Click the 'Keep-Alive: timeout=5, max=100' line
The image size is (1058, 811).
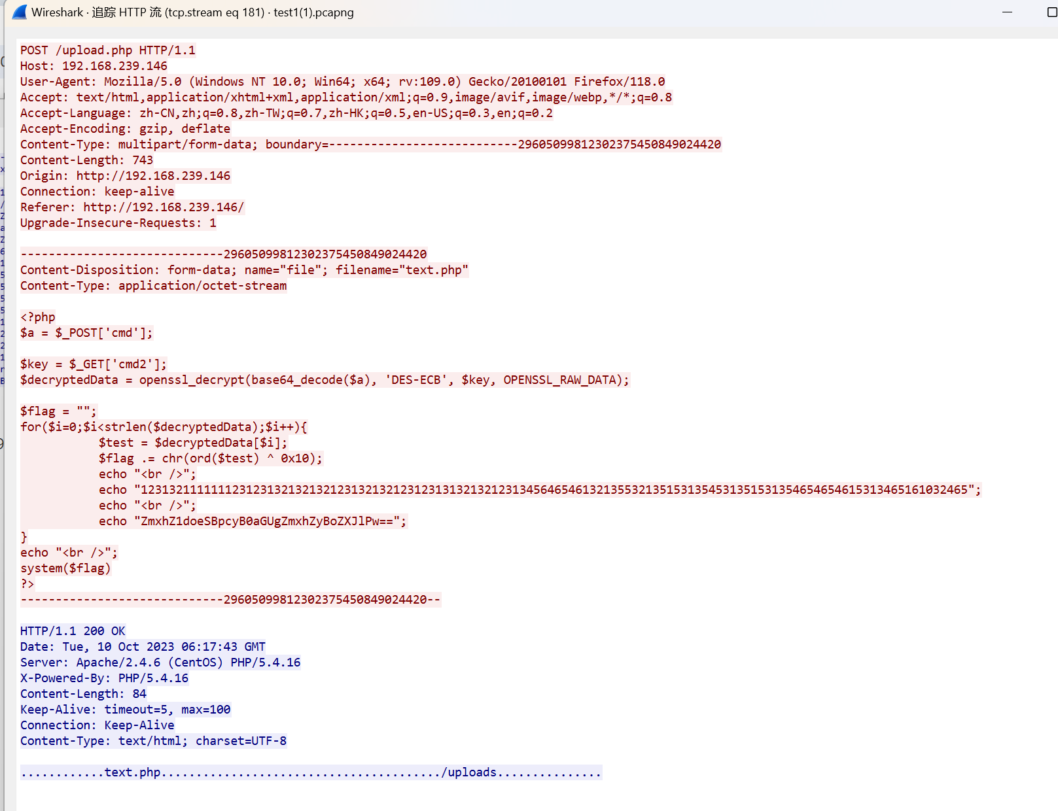[x=125, y=710]
